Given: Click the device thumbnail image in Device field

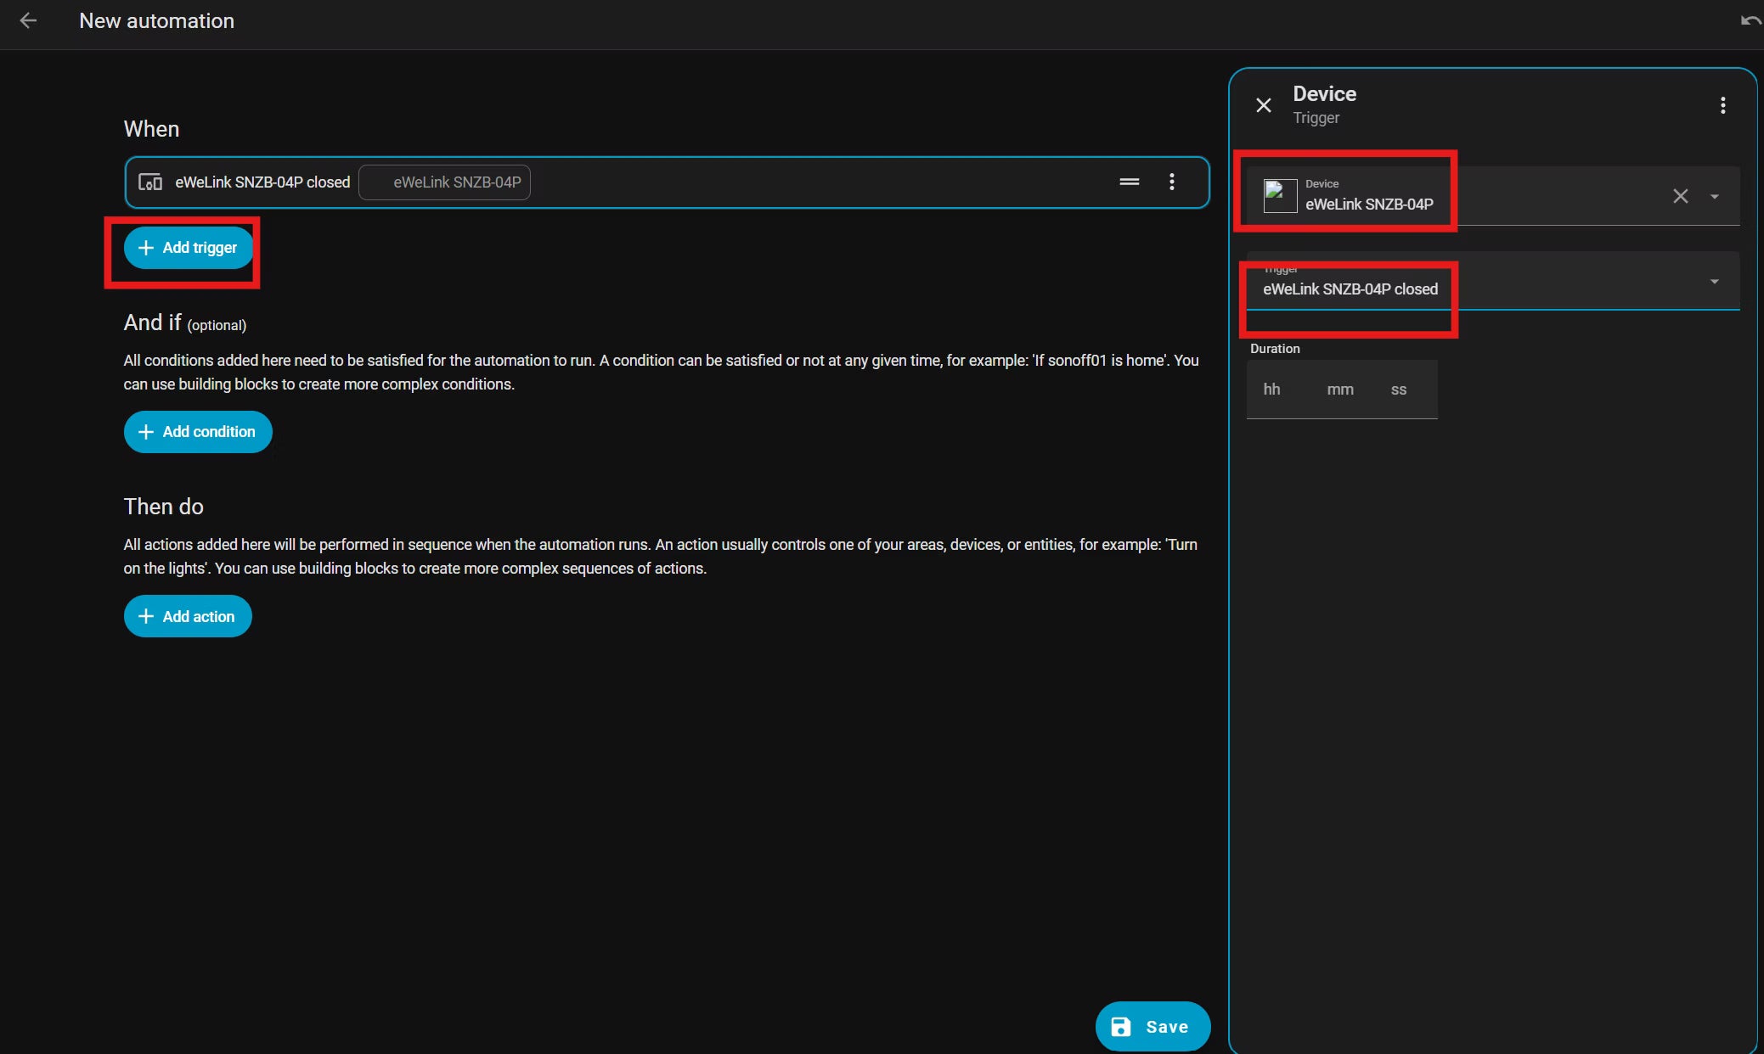Looking at the screenshot, I should (1280, 196).
